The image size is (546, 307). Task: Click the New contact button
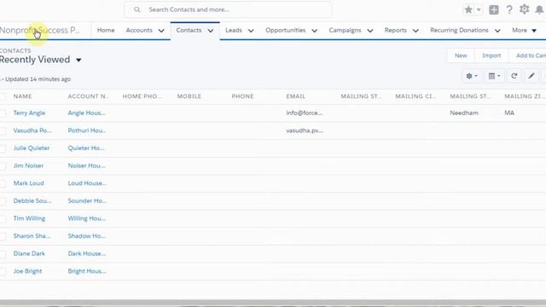[x=461, y=55]
